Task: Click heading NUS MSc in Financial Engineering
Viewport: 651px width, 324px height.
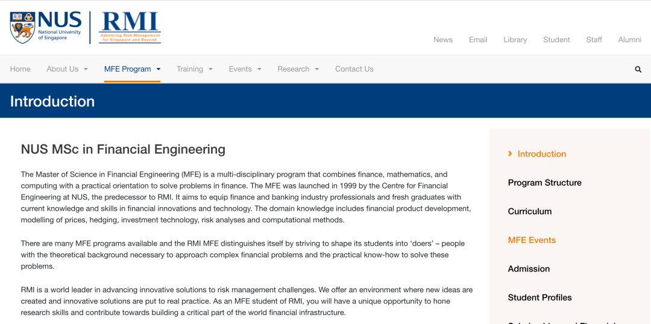Action: pyautogui.click(x=123, y=149)
